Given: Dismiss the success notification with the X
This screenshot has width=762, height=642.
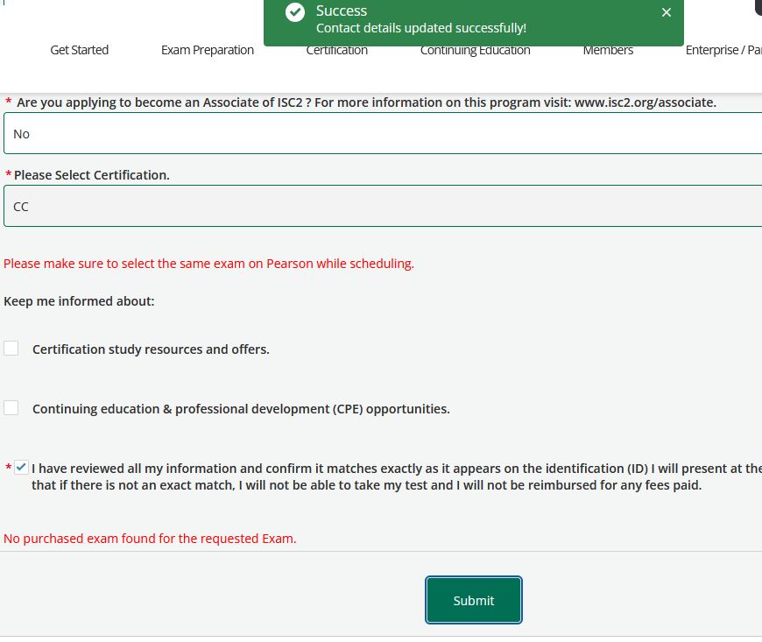Looking at the screenshot, I should point(667,12).
